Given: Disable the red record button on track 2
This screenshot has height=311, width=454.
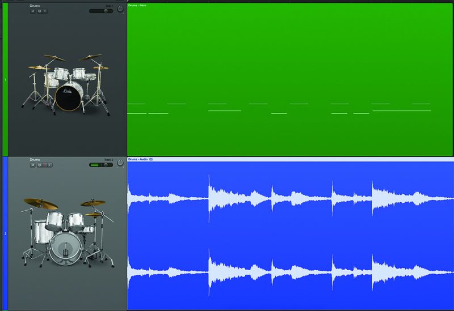Looking at the screenshot, I should point(44,165).
